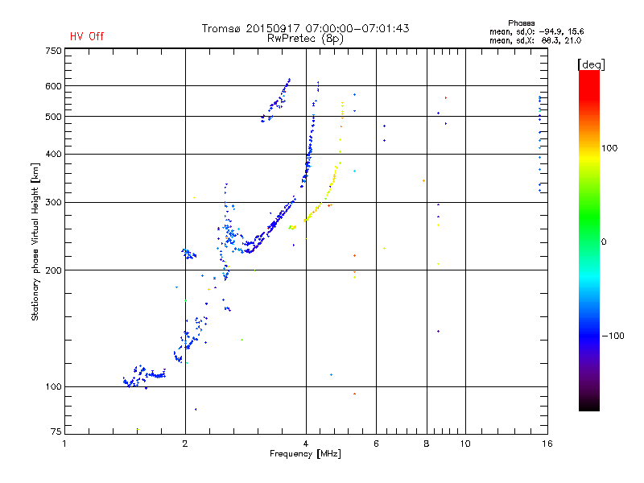Screen dimensions: 644x483
Task: Click the 100 colorbar tick label
Action: [609, 148]
